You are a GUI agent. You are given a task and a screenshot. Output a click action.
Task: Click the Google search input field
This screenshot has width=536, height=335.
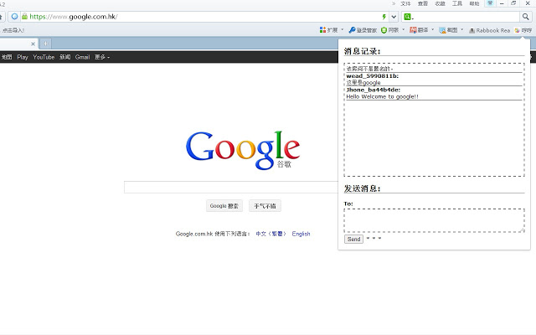231,188
